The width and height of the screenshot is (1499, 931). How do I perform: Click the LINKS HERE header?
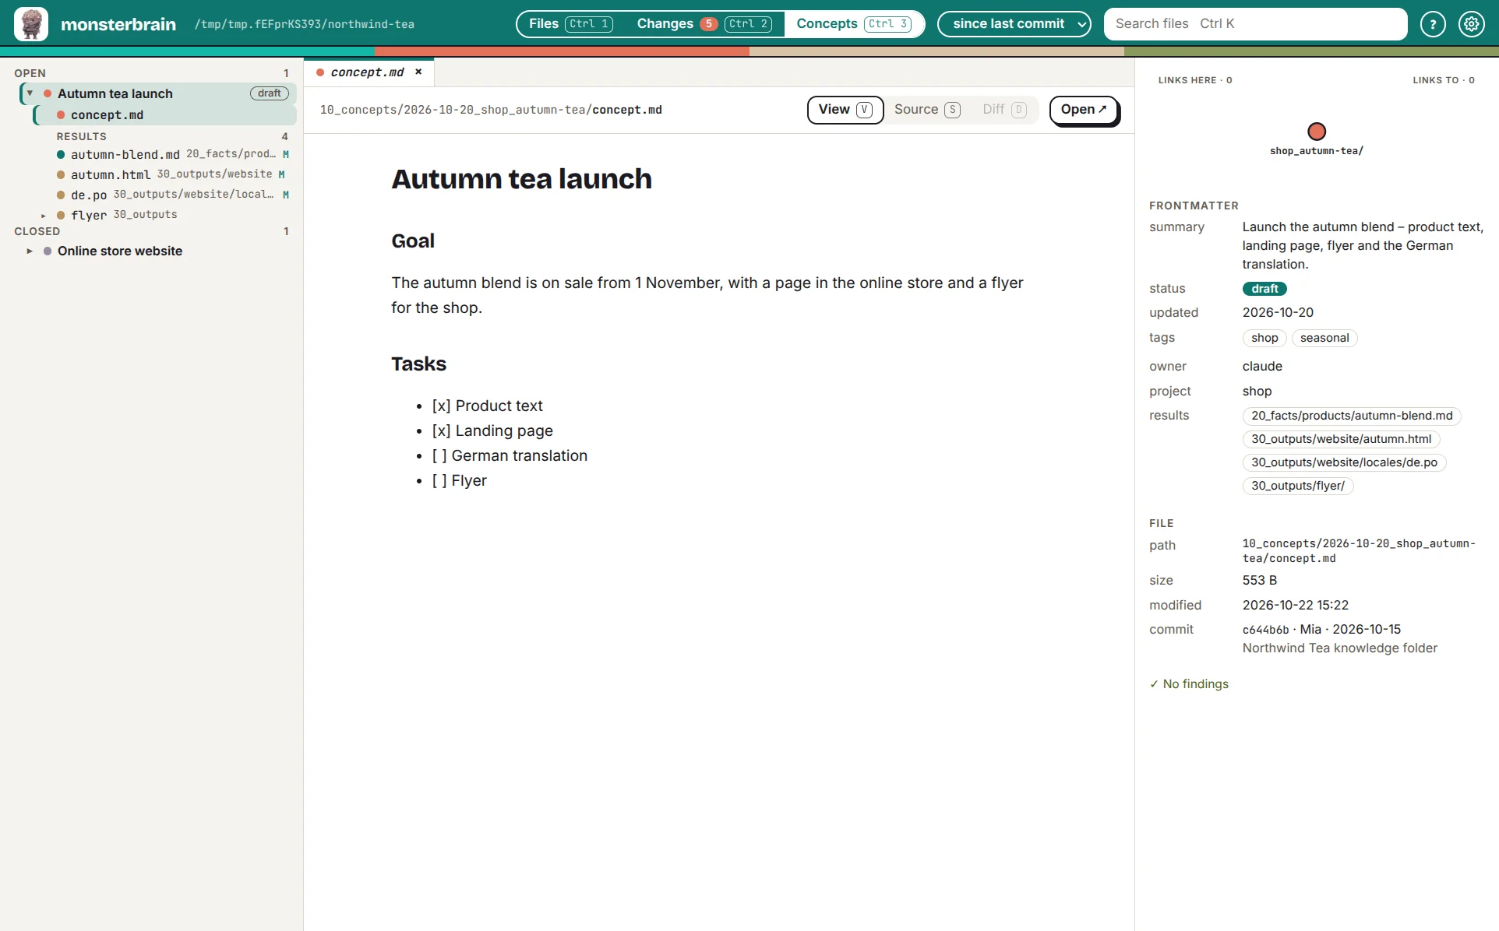coord(1194,80)
